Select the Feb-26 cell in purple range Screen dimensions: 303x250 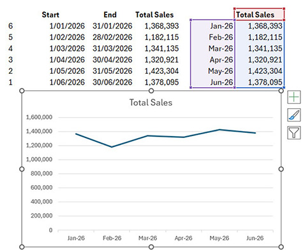(x=212, y=37)
